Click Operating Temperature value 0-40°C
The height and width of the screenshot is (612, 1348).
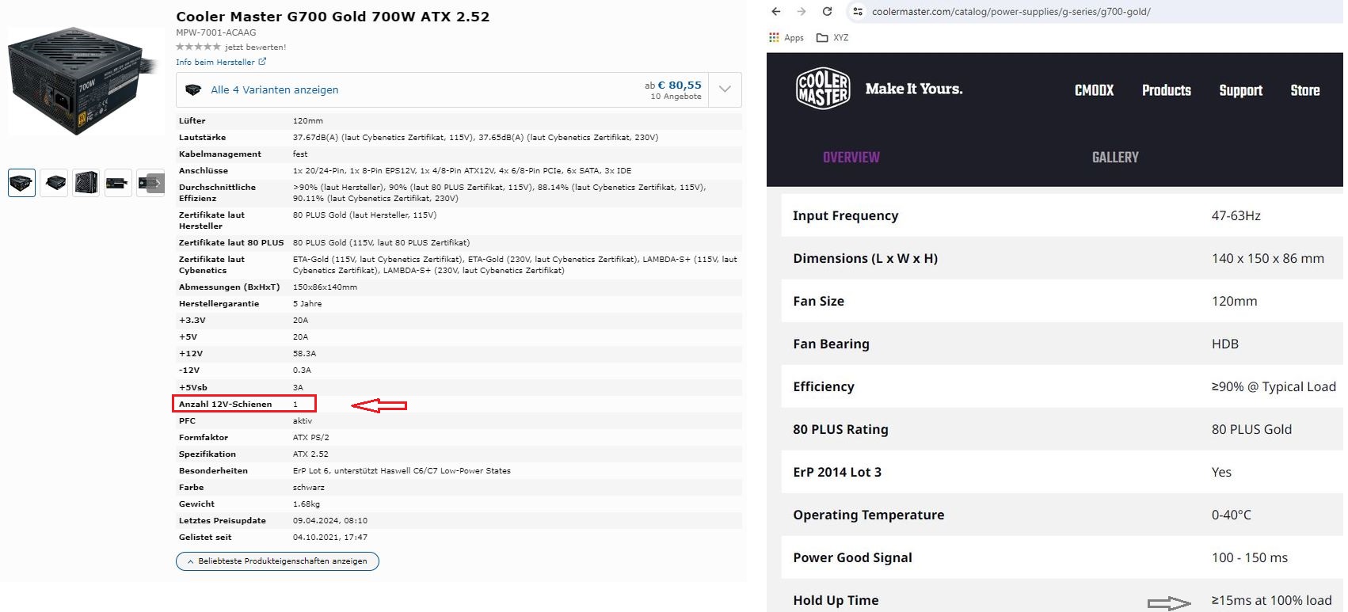[x=1231, y=515]
